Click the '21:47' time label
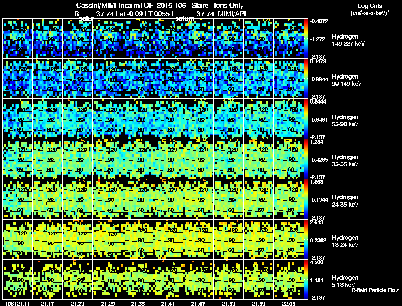Viewport: 402px width, 306px height. (x=198, y=304)
